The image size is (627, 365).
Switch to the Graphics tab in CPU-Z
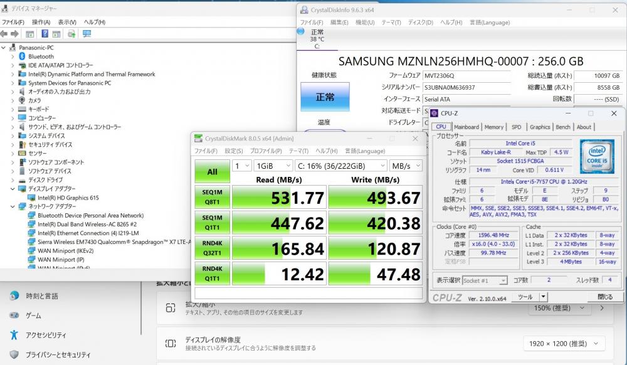point(540,127)
